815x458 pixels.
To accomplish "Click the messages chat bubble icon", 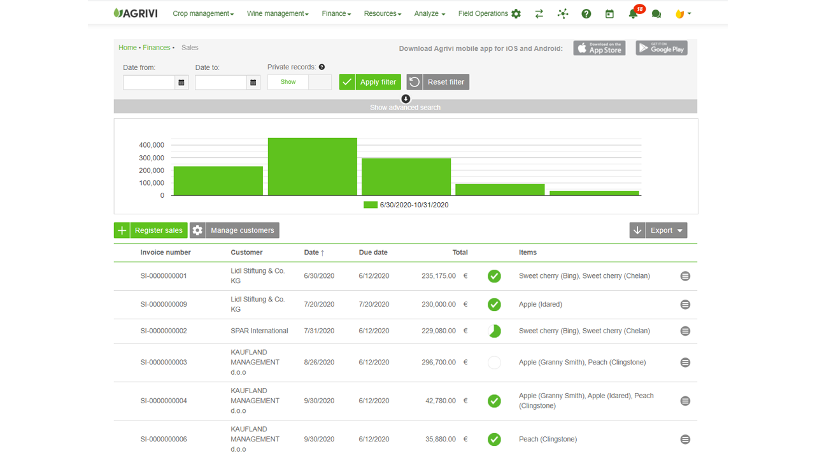I will coord(656,13).
